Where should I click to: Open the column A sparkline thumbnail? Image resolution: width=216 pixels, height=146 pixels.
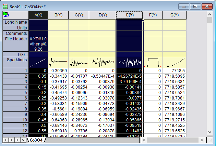click(x=38, y=63)
